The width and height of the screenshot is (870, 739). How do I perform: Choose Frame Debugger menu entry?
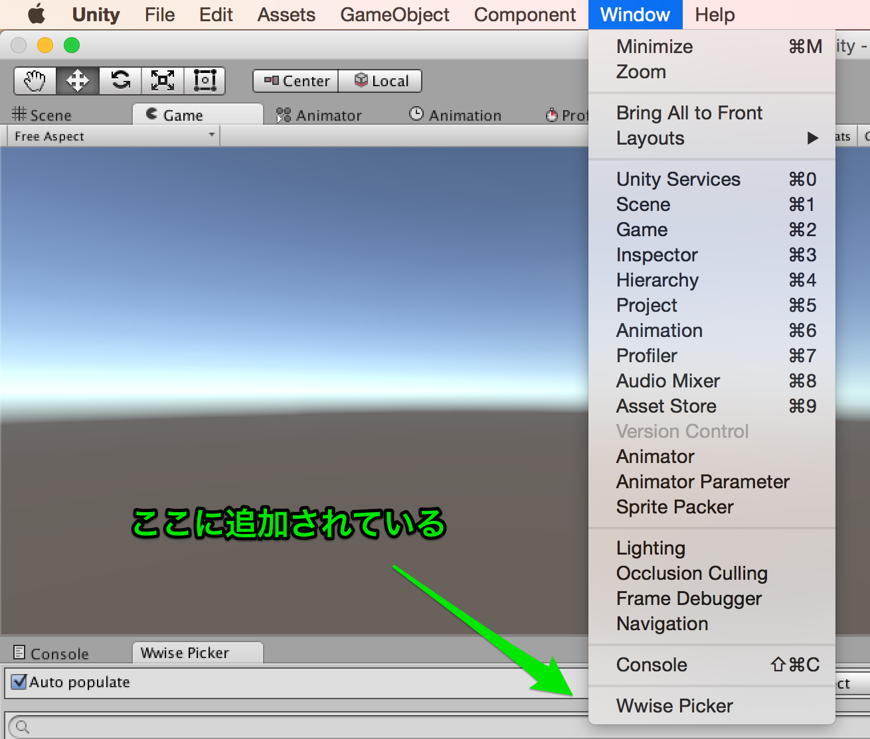(712, 598)
